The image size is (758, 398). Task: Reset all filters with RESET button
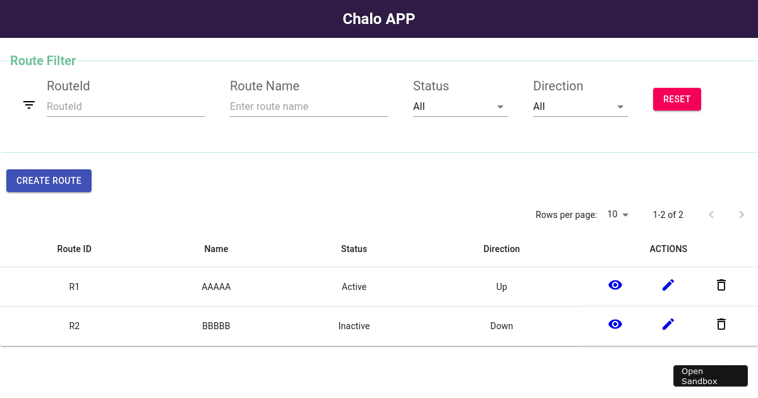click(677, 99)
